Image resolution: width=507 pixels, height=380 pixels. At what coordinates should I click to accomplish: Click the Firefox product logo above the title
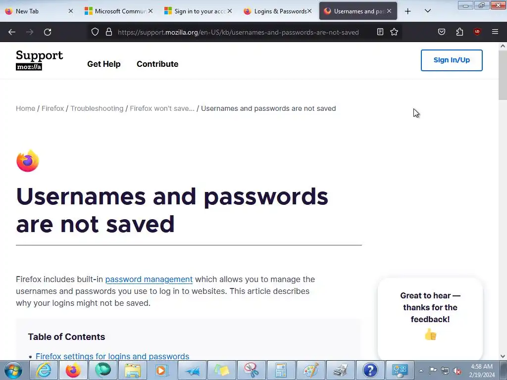click(x=28, y=161)
